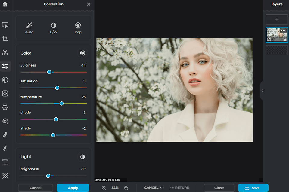This screenshot has height=192, width=289.
Task: Select the Text tool
Action: [x=5, y=162]
